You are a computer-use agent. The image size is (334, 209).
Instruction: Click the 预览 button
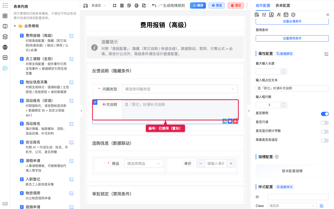217,5
